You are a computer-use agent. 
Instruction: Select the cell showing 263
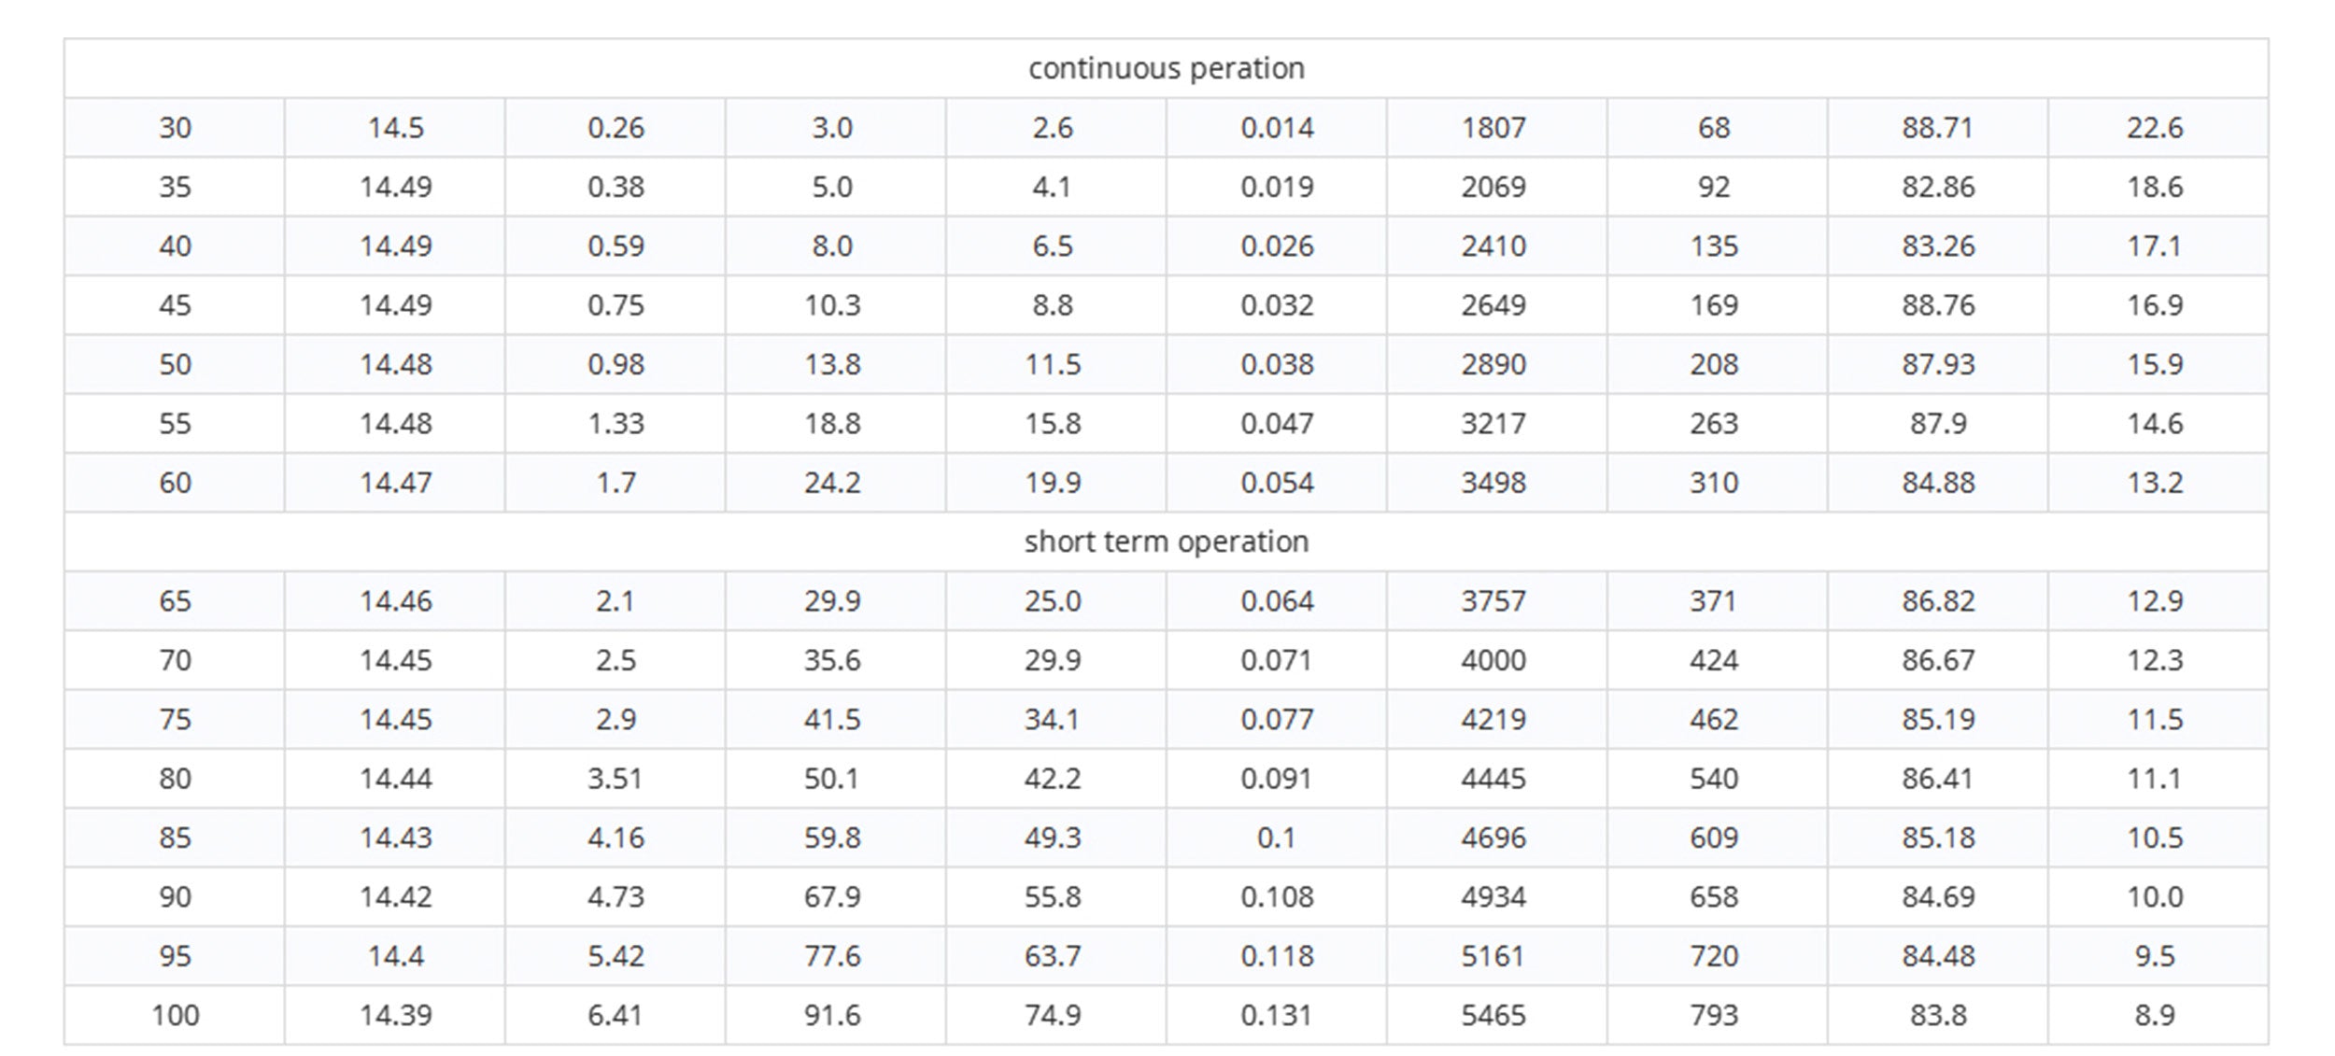(1714, 424)
